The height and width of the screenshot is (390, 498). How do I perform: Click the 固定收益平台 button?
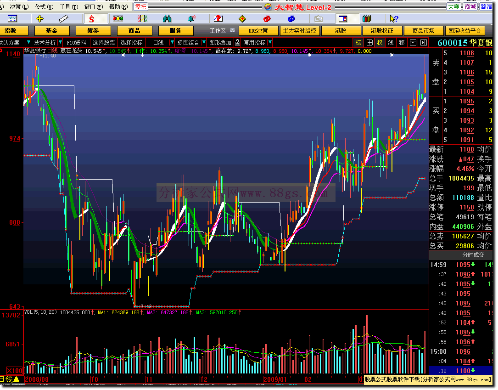[465, 31]
